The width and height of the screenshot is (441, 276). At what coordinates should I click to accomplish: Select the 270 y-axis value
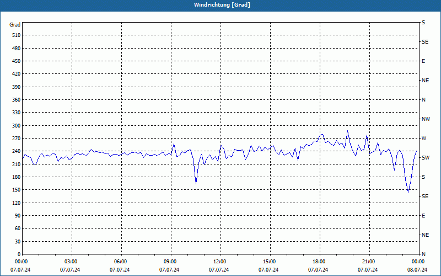[x=17, y=139]
